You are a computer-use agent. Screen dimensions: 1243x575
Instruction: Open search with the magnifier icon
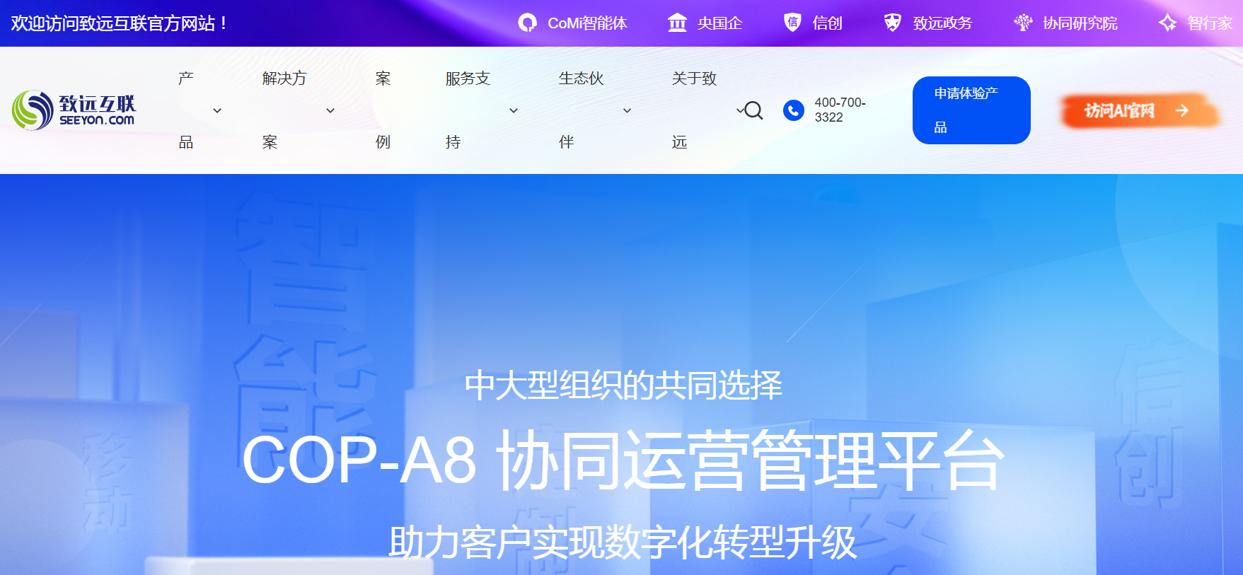[753, 110]
